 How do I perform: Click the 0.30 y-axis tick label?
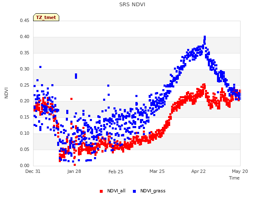(x=24, y=69)
